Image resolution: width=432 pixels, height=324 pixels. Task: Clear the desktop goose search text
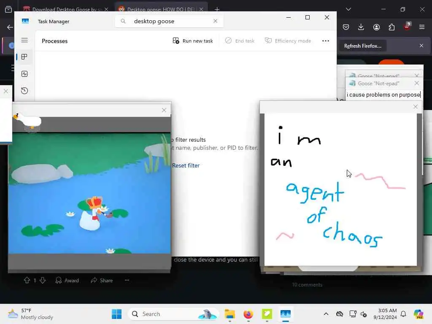pos(216,21)
